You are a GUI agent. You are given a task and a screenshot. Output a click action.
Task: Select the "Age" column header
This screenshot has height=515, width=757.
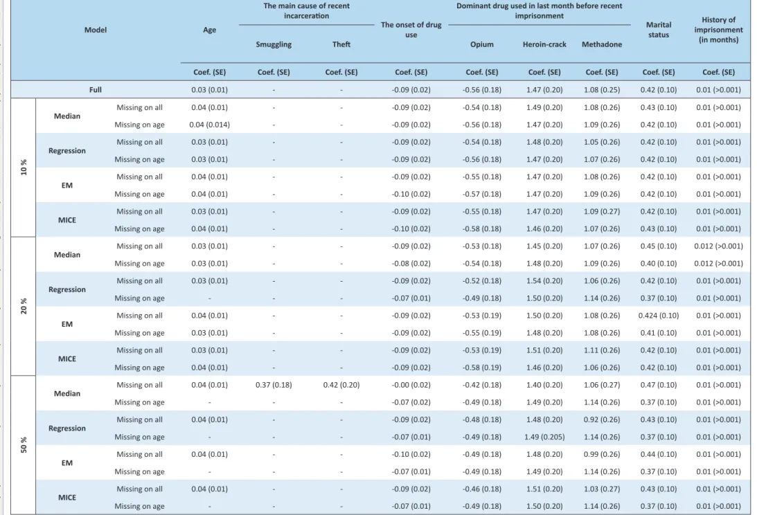coord(210,30)
